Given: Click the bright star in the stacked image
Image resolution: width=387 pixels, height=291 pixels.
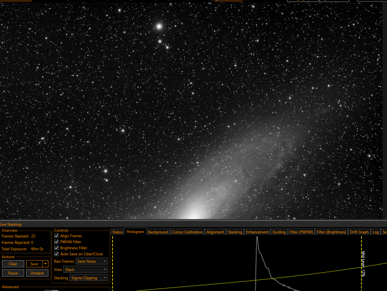Looking at the screenshot, I should 159,27.
